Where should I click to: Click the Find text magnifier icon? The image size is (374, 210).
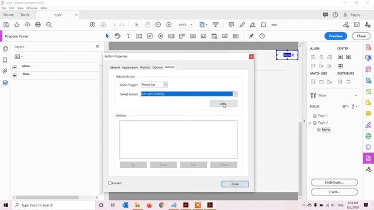pyautogui.click(x=49, y=24)
